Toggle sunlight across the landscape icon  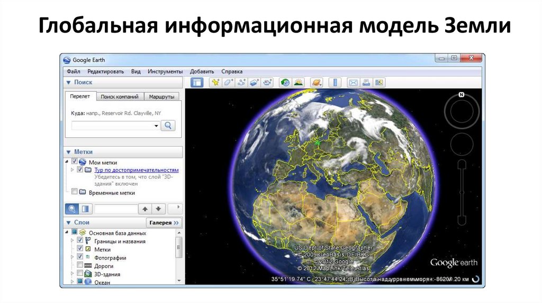pyautogui.click(x=299, y=82)
